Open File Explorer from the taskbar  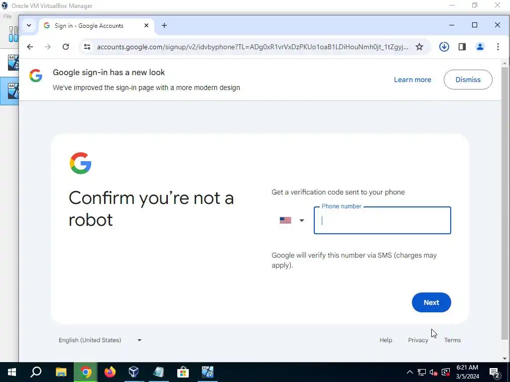pyautogui.click(x=61, y=372)
